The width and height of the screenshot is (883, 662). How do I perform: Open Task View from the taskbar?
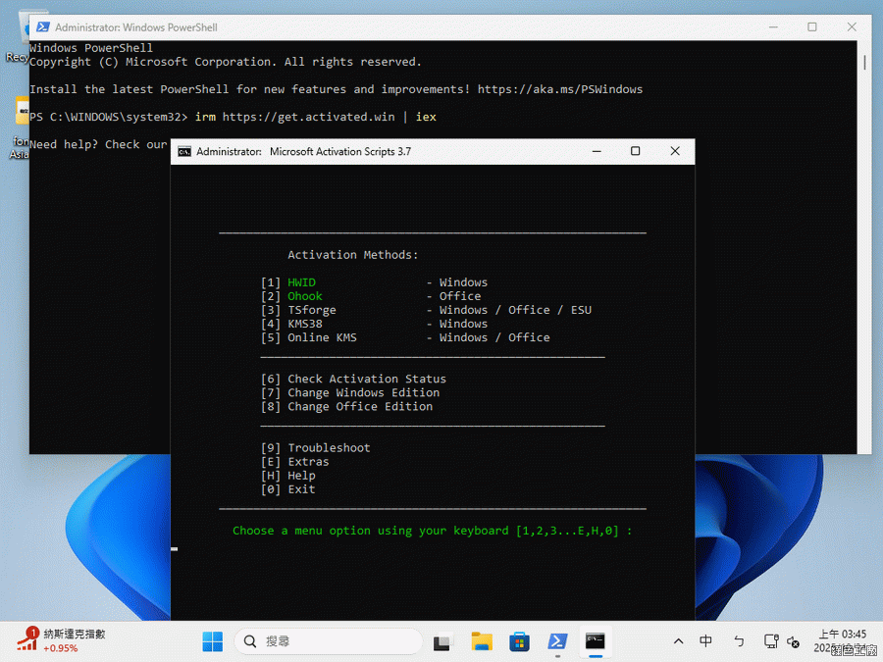coord(442,642)
